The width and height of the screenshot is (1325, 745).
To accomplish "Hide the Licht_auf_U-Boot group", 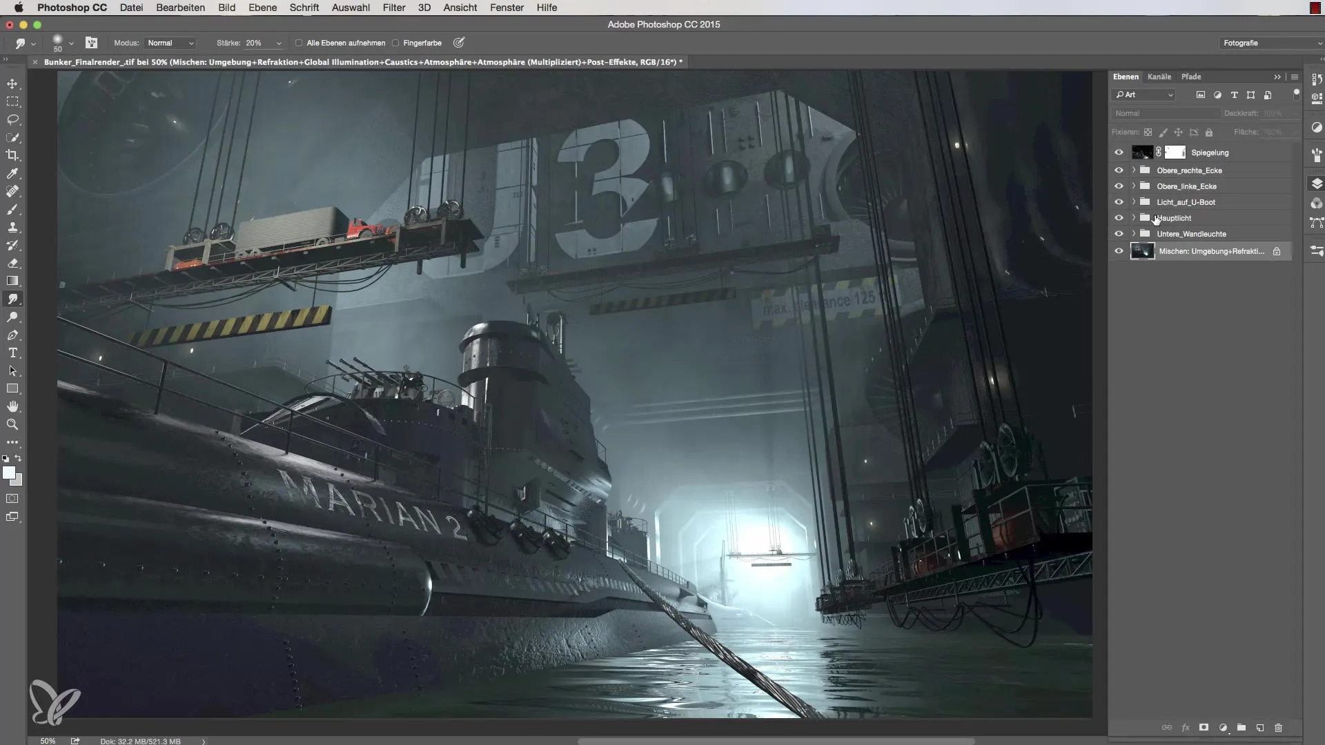I will [1119, 202].
